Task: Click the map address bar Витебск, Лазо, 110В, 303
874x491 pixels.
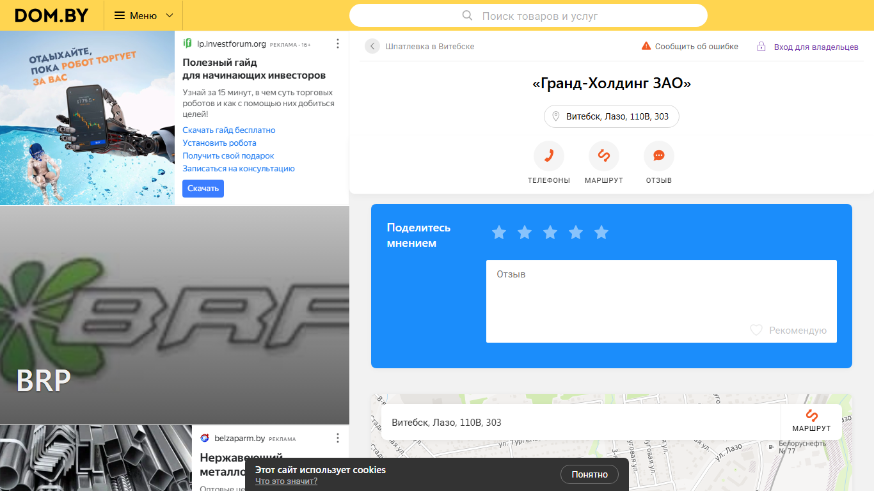Action: pos(581,422)
